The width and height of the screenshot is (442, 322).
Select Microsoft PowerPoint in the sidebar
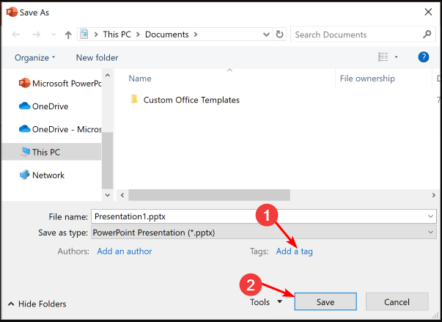[x=62, y=83]
